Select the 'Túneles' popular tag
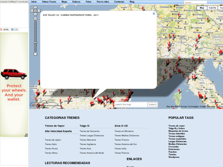Image resolution: width=223 pixels, height=167 pixels. pos(172,154)
